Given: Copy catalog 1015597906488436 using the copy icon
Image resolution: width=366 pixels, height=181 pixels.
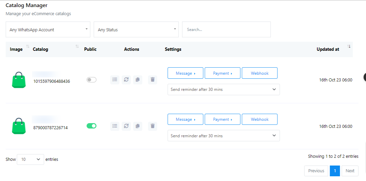Looking at the screenshot, I should coord(138,80).
